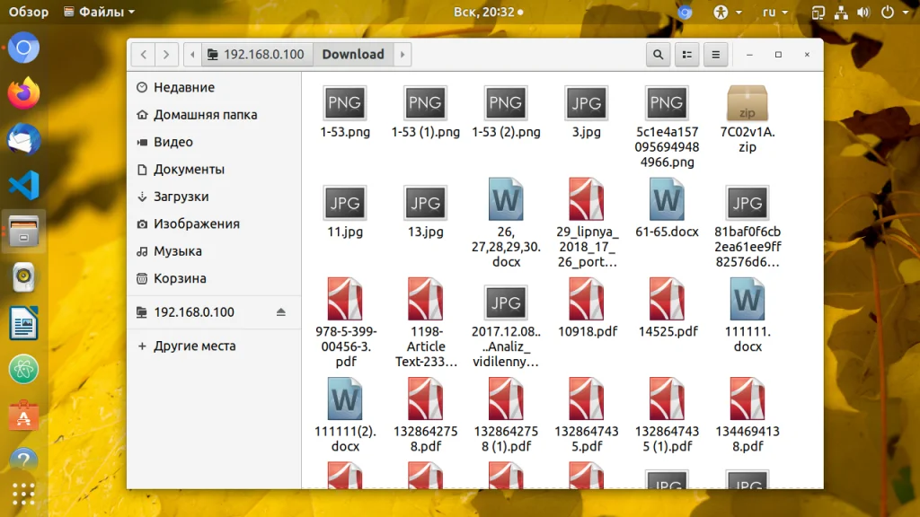Select the 5c1e4a157 PNG file icon

[x=667, y=103]
